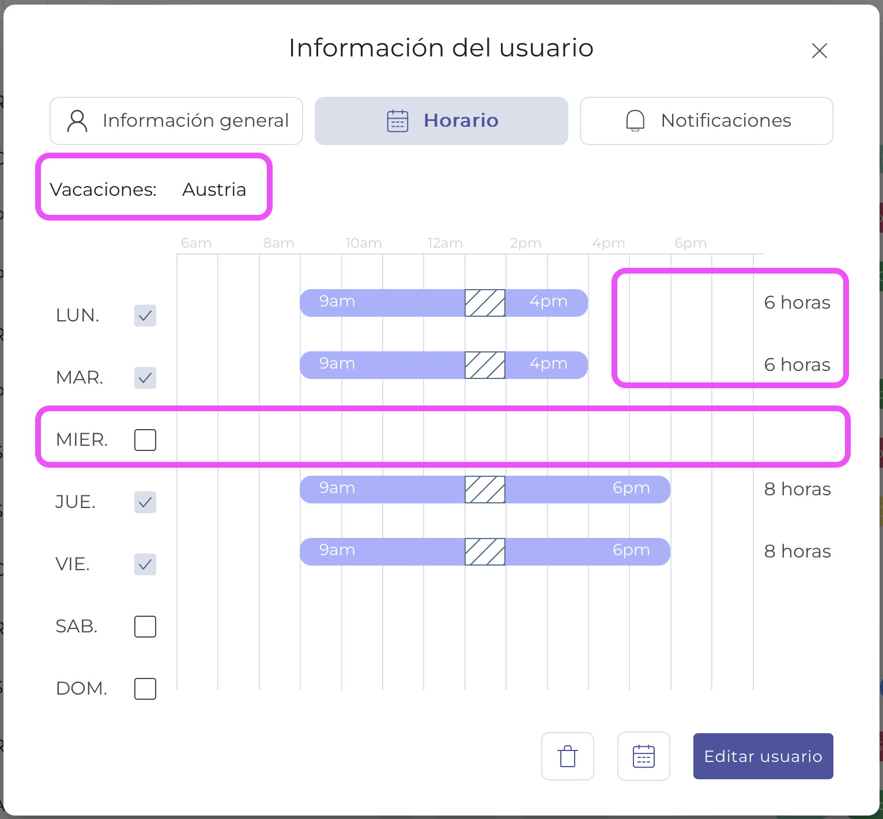Check the SAB. checkbox
The width and height of the screenshot is (883, 819).
[145, 627]
